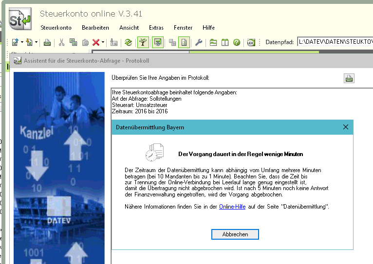Screen dimensions: 373x264
Task: Open dropdown arrow next to red X
Action: (103, 42)
